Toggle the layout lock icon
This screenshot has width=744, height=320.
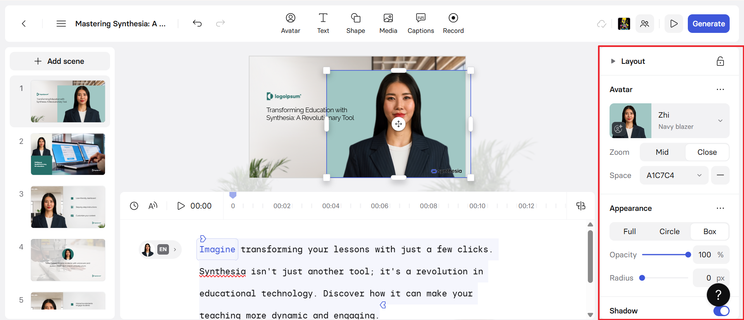pyautogui.click(x=720, y=61)
